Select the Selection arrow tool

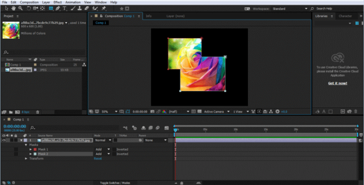[x=6, y=9]
